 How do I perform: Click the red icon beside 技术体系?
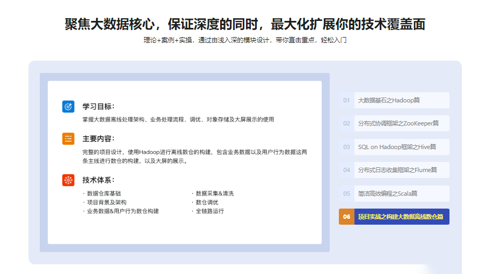click(68, 180)
